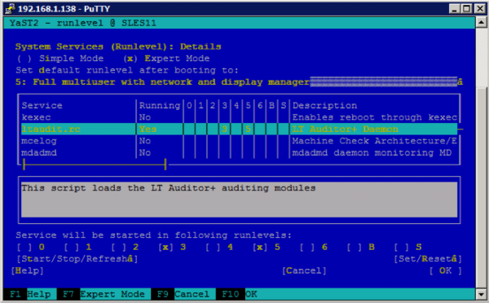
Task: Click the horizontal scrollbar of the service table
Action: click(x=95, y=165)
